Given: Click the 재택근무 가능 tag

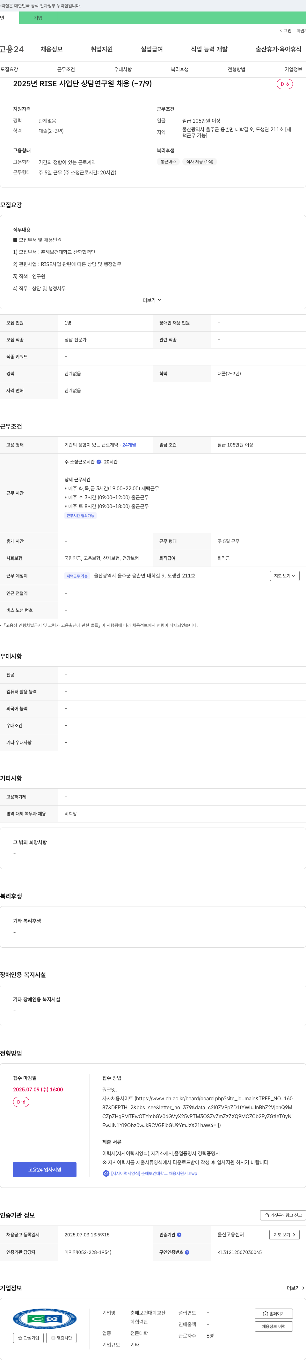Looking at the screenshot, I should pos(77,576).
